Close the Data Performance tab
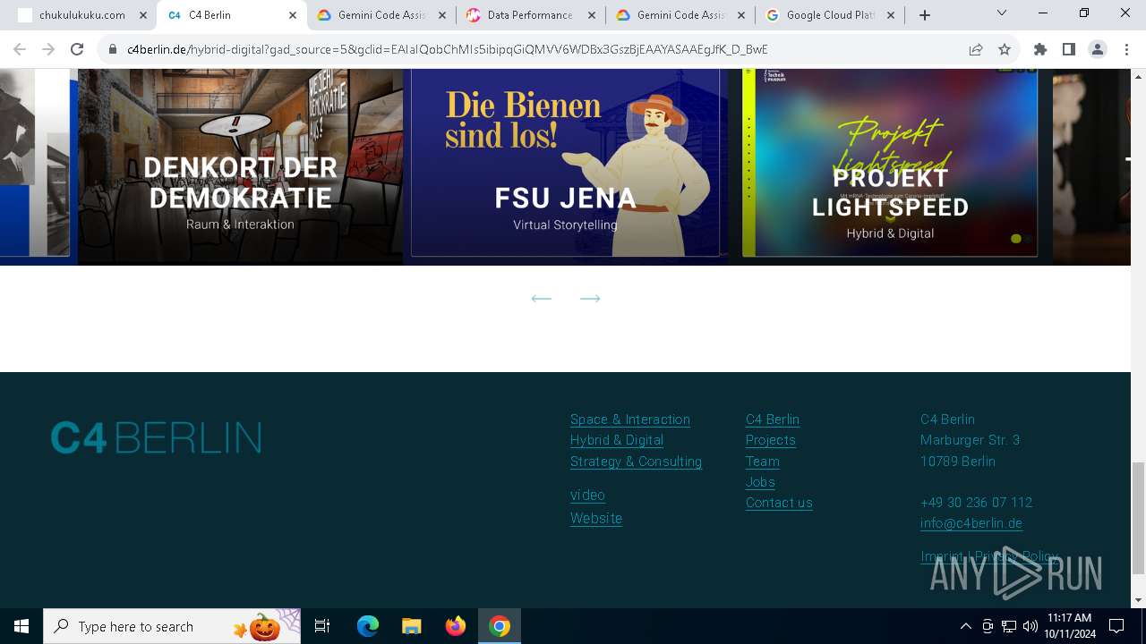The width and height of the screenshot is (1146, 644). (x=592, y=15)
